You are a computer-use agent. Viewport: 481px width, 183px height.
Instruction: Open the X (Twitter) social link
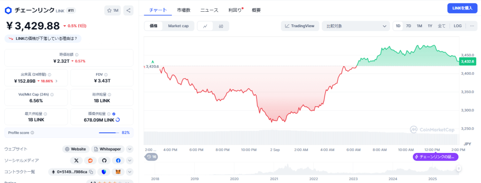pyautogui.click(x=77, y=160)
